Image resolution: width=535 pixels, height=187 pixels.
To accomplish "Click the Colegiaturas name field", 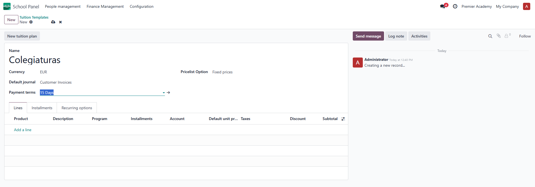I will point(35,60).
